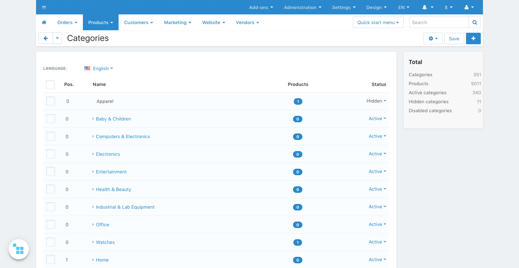This screenshot has width=519, height=268.
Task: Change status dropdown for Apparel
Action: [x=376, y=101]
